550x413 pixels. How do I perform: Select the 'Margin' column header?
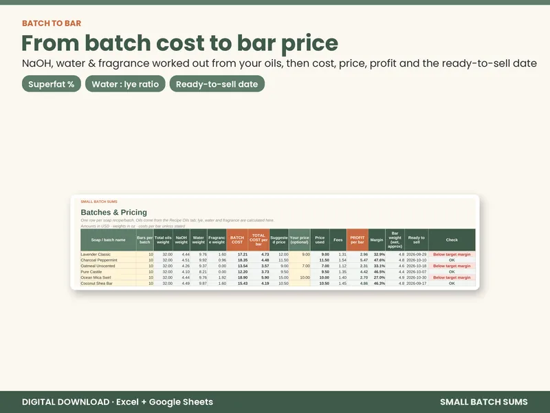tap(377, 240)
